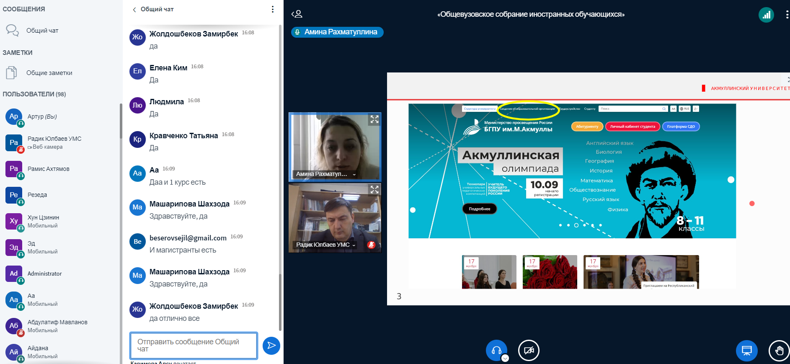This screenshot has height=364, width=790.
Task: Make Радик Юлбаев УМС webcam fullscreen
Action: point(374,190)
